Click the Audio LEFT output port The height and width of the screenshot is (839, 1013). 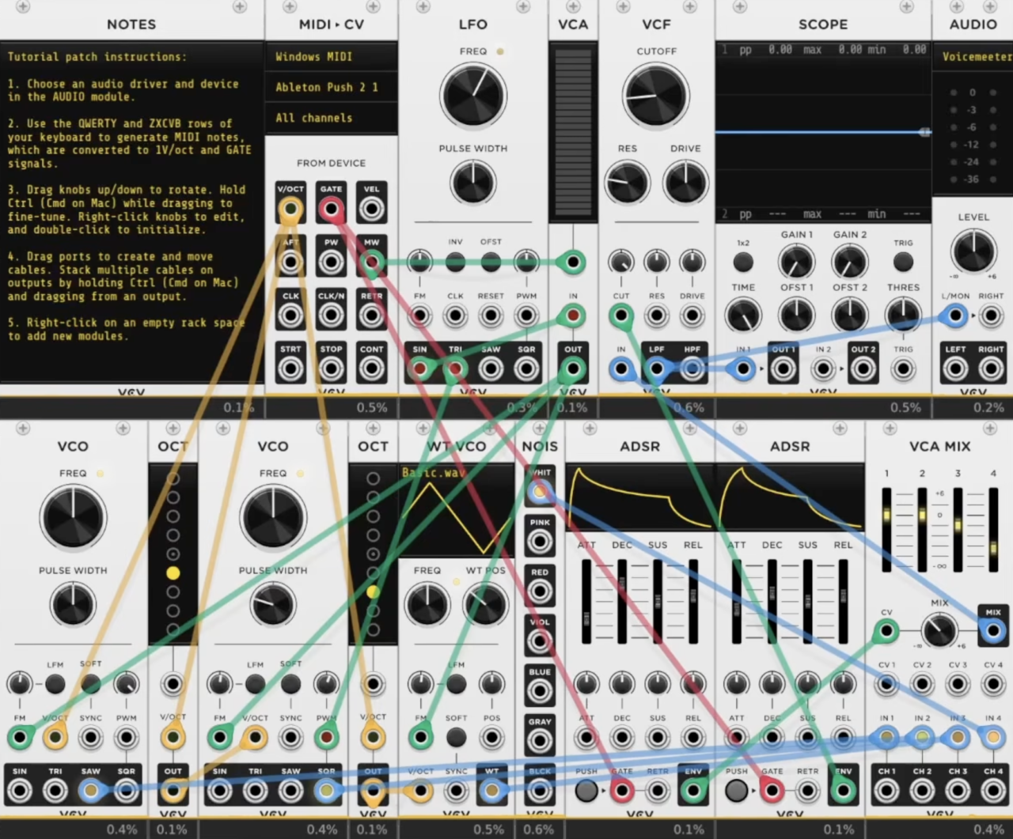pos(955,368)
